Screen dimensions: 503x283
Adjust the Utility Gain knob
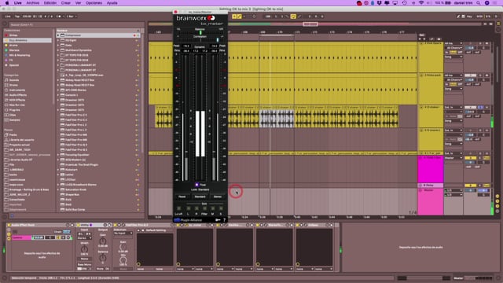(x=103, y=241)
